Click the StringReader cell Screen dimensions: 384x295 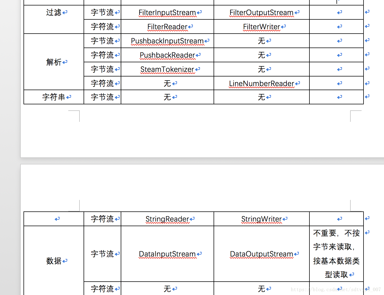tap(167, 219)
